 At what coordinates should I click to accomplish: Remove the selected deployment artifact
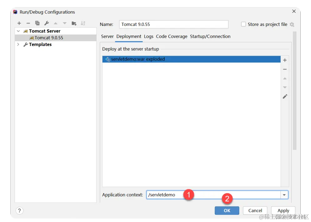click(285, 69)
